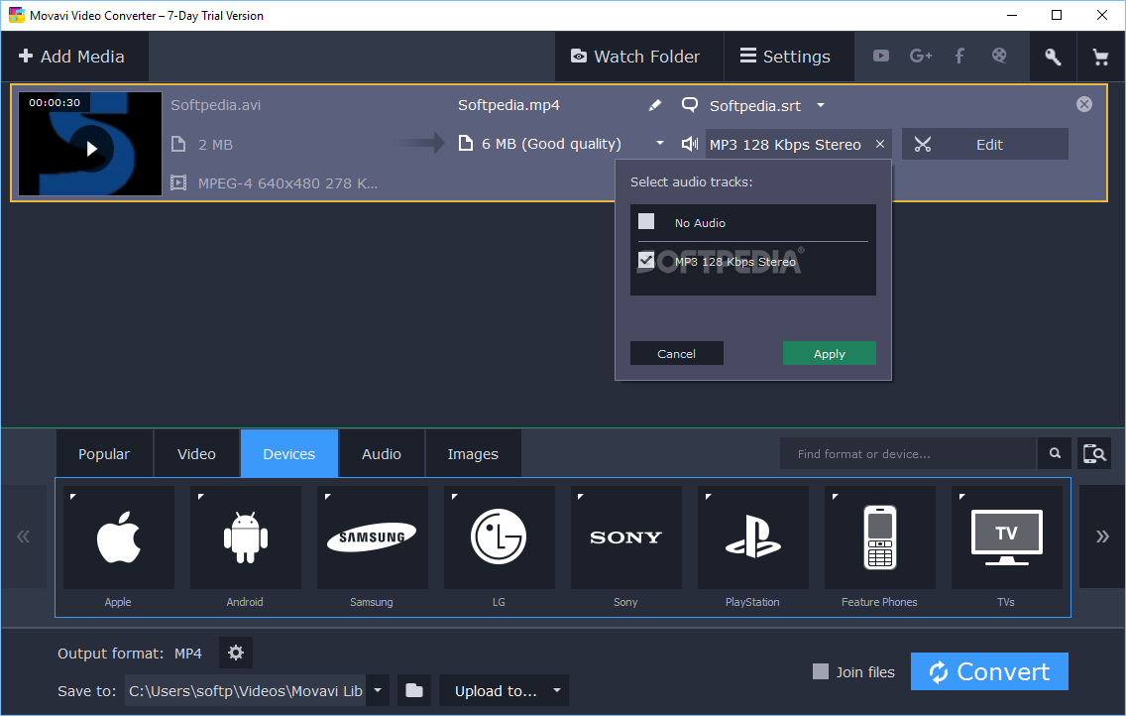Switch to the Audio tab

coord(382,454)
